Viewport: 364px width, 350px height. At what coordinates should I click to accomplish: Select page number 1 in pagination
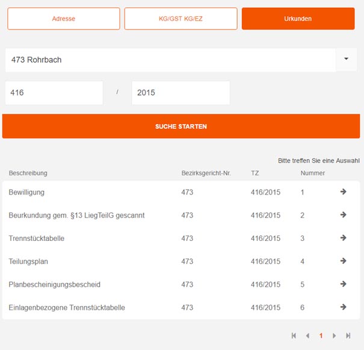tap(321, 336)
